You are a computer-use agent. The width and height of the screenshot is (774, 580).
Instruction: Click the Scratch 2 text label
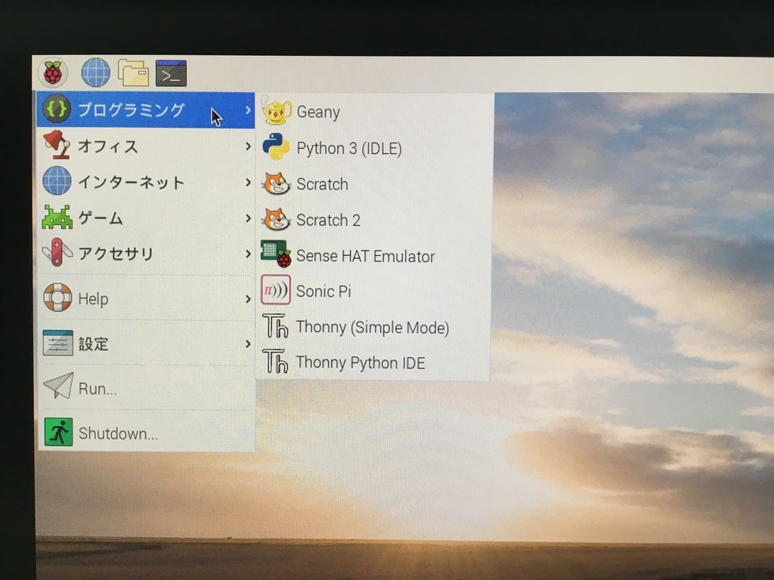coord(328,220)
